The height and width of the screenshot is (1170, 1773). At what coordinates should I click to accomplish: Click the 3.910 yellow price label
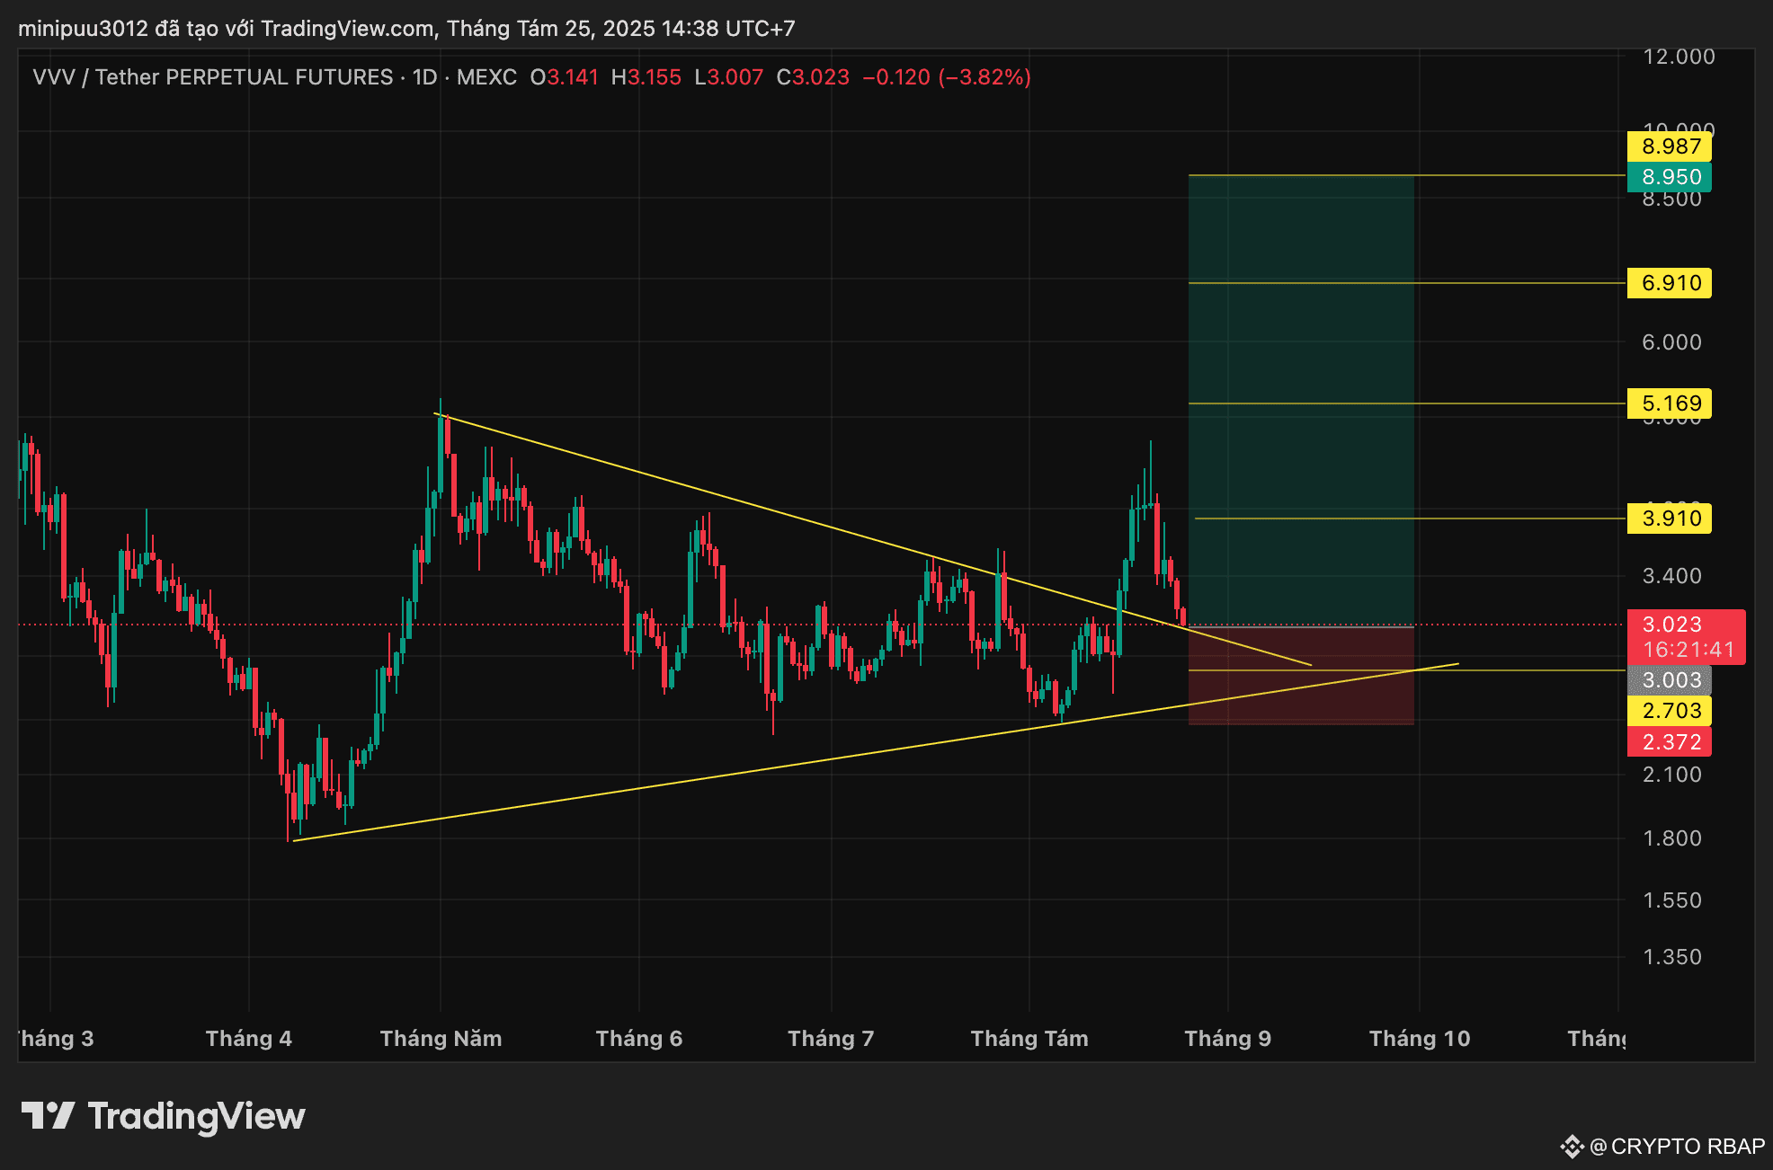tap(1670, 519)
